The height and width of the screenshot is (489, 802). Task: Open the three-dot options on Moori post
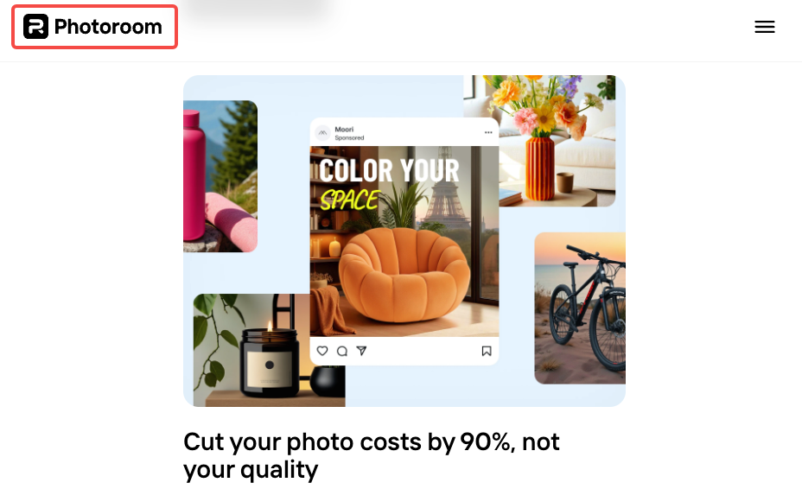[488, 132]
